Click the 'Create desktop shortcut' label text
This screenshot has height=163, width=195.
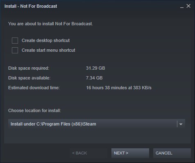pos(45,40)
